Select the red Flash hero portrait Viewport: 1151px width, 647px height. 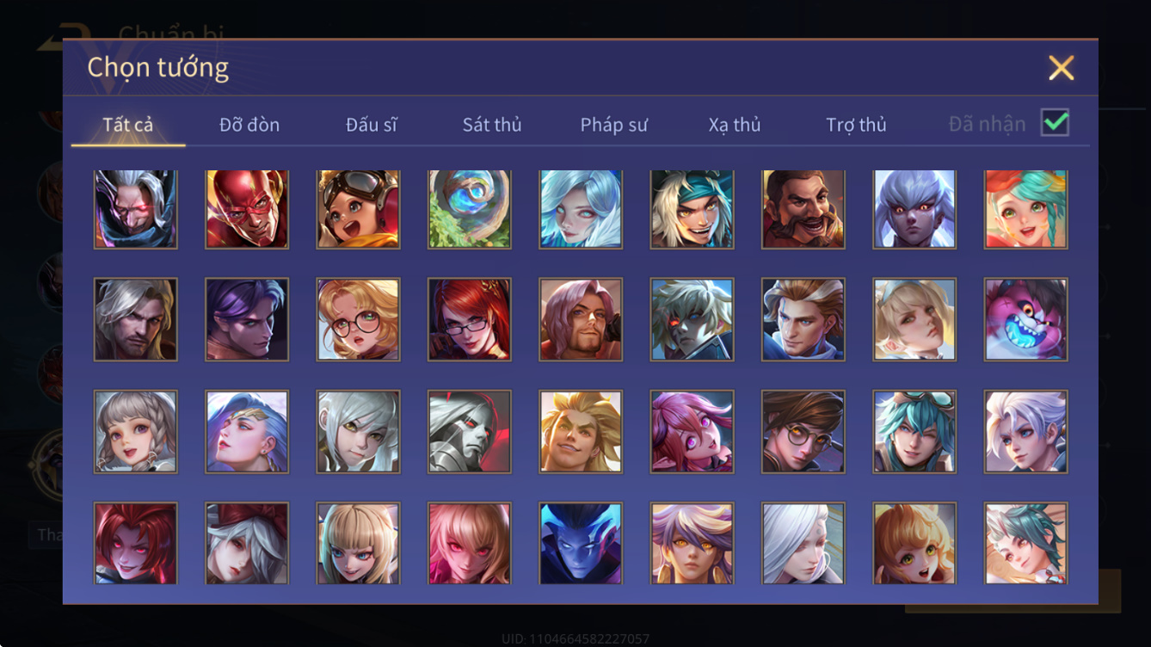point(247,209)
